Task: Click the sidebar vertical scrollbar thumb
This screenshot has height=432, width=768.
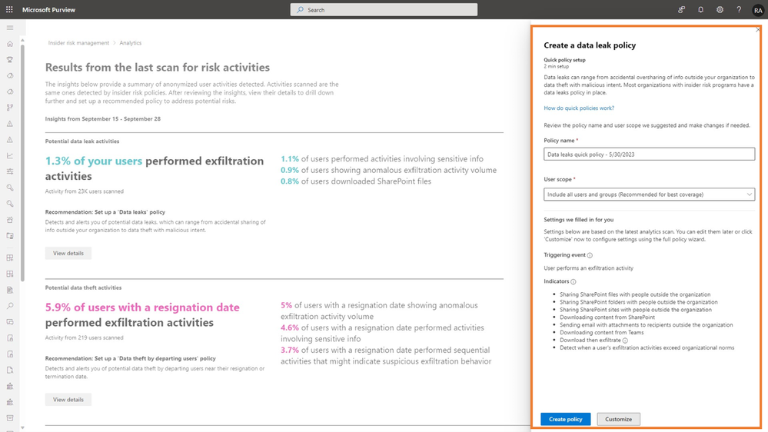Action: [x=22, y=161]
